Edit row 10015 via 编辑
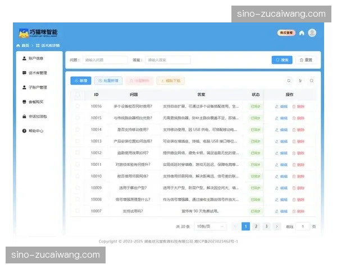Image resolution: width=337 pixels, height=269 pixels. (x=281, y=118)
